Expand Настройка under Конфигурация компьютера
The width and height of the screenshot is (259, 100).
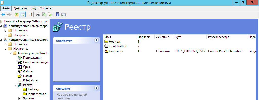pos(6,35)
